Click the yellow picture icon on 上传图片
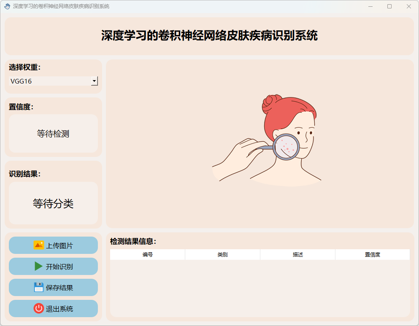 (38, 245)
